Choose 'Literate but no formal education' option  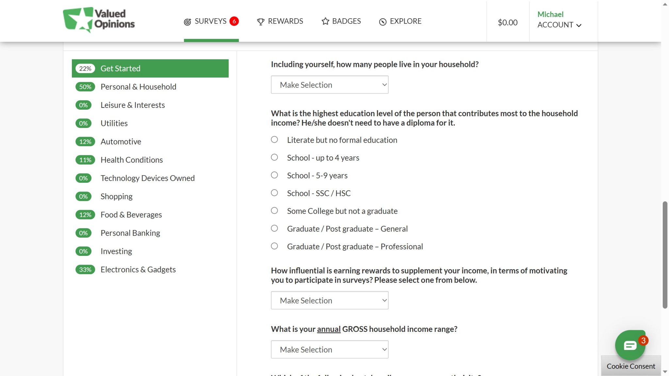(274, 139)
